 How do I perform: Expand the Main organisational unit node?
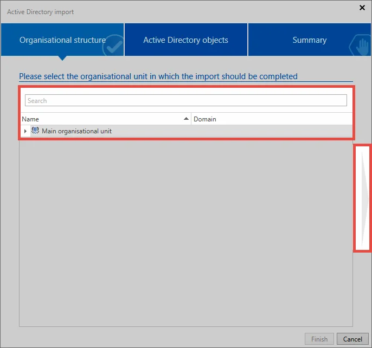click(25, 131)
